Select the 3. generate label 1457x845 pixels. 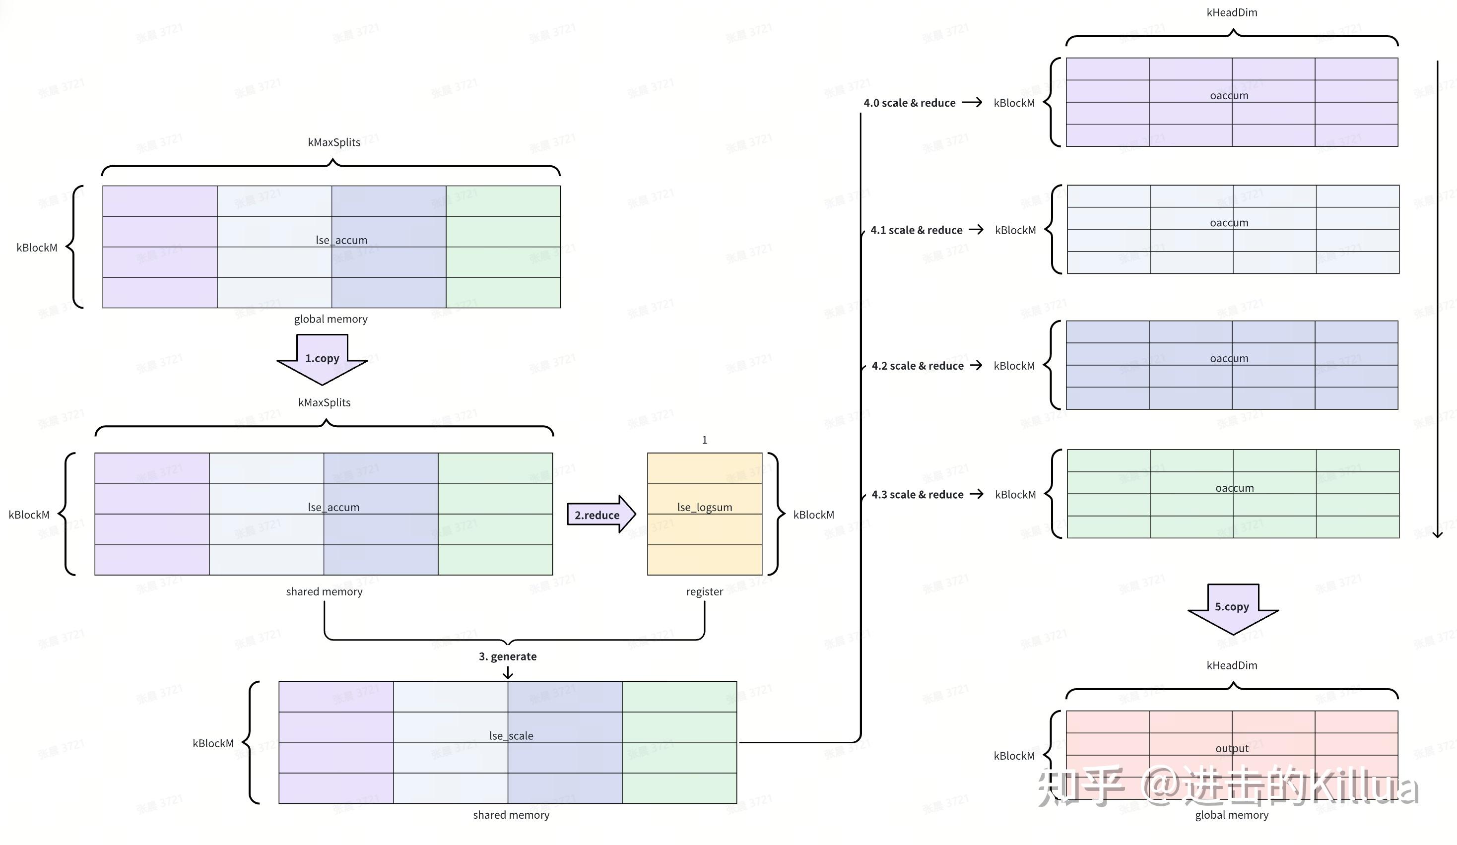coord(507,656)
